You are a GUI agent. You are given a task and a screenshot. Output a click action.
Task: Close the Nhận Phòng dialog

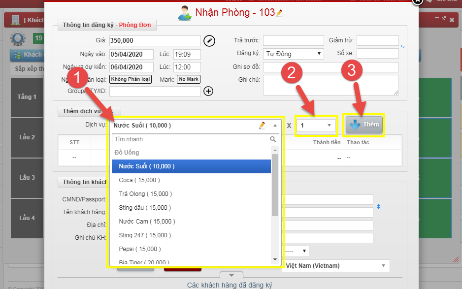[x=417, y=1]
